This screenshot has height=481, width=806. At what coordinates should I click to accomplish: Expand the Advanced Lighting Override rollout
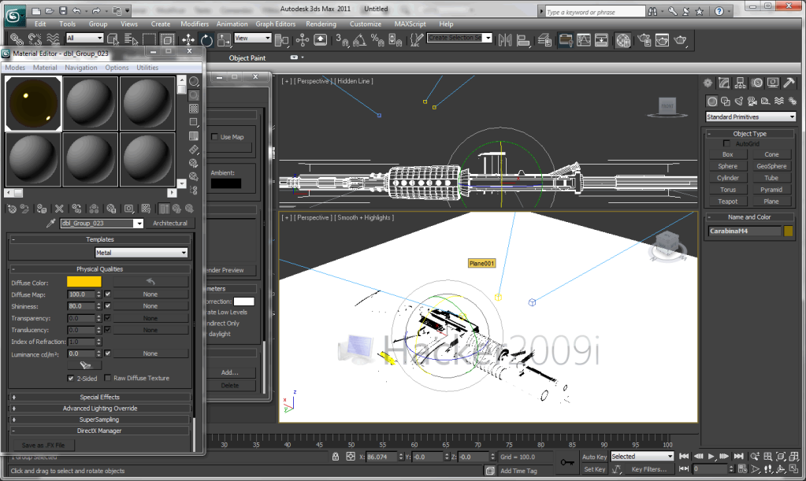coord(100,409)
